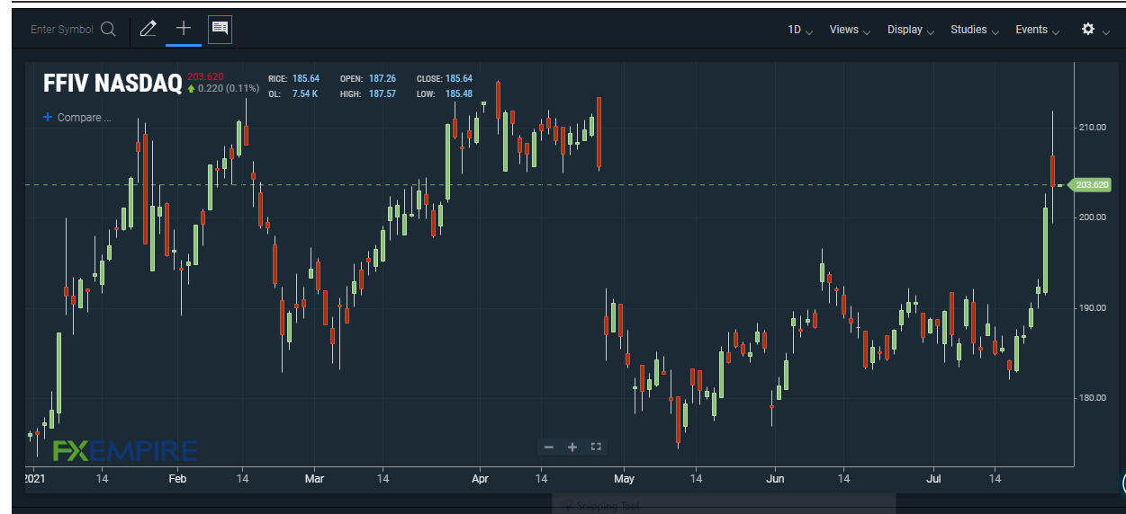Click the May date axis label
The image size is (1126, 514).
625,479
